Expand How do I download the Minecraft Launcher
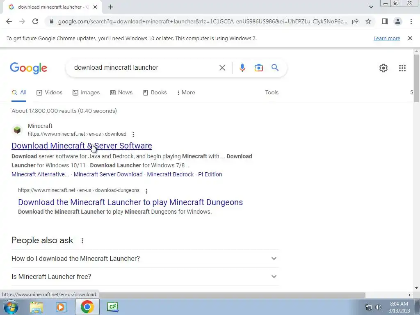420x315 pixels. click(x=145, y=258)
